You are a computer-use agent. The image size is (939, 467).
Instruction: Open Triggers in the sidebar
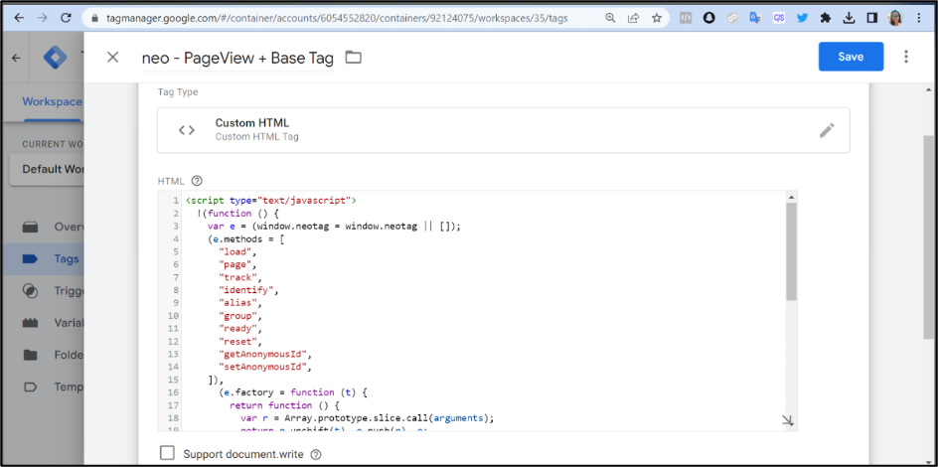tap(42, 291)
